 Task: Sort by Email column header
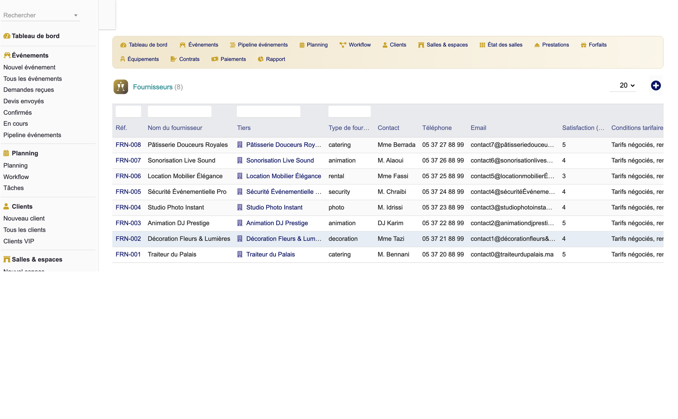pos(478,128)
